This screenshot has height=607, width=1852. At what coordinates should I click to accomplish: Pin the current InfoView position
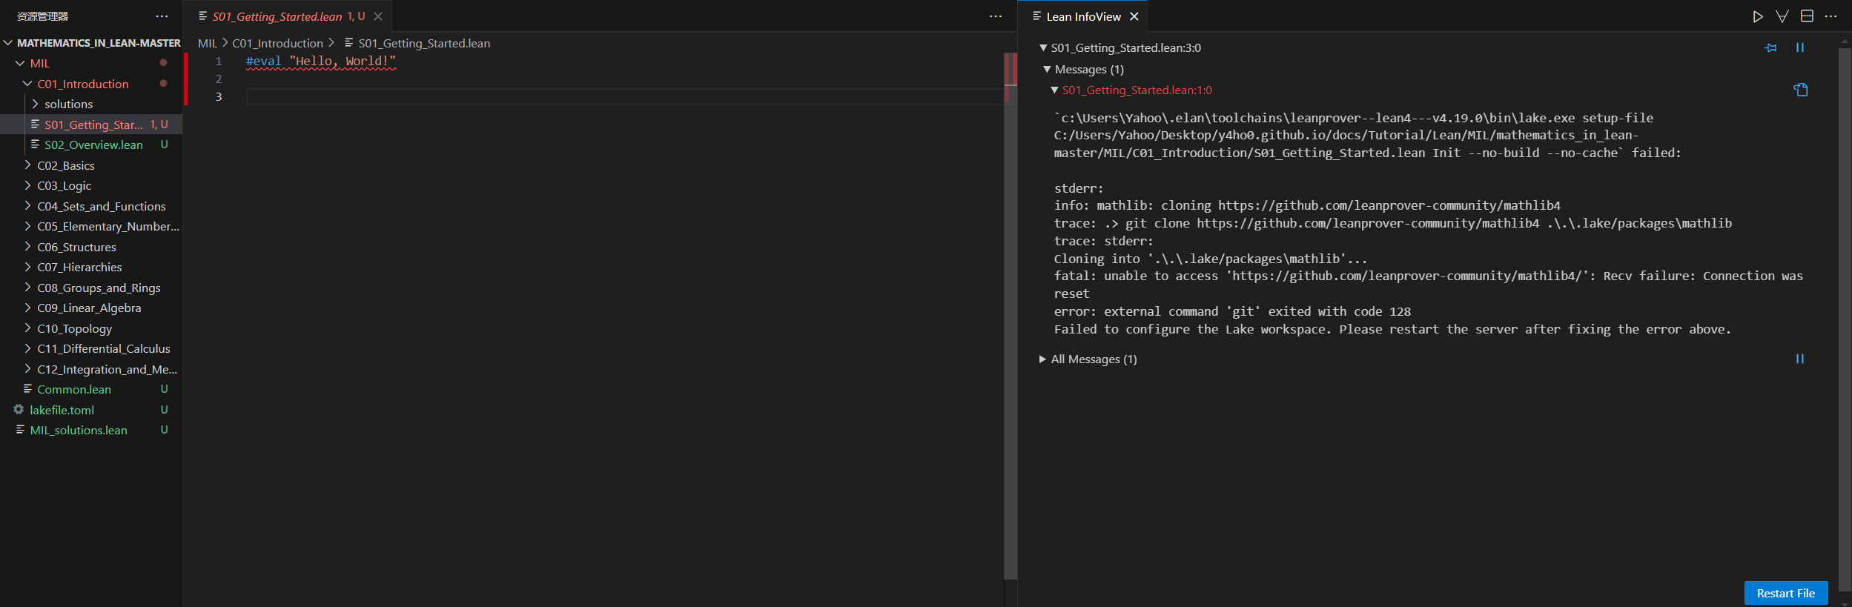1770,47
